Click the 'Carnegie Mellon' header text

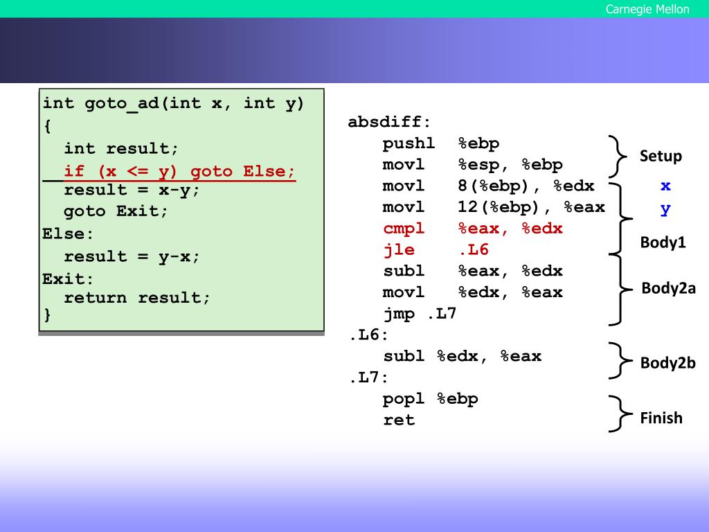coord(647,9)
